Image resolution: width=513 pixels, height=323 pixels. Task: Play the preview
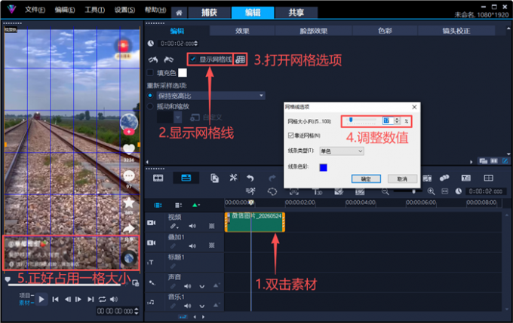pos(41,299)
